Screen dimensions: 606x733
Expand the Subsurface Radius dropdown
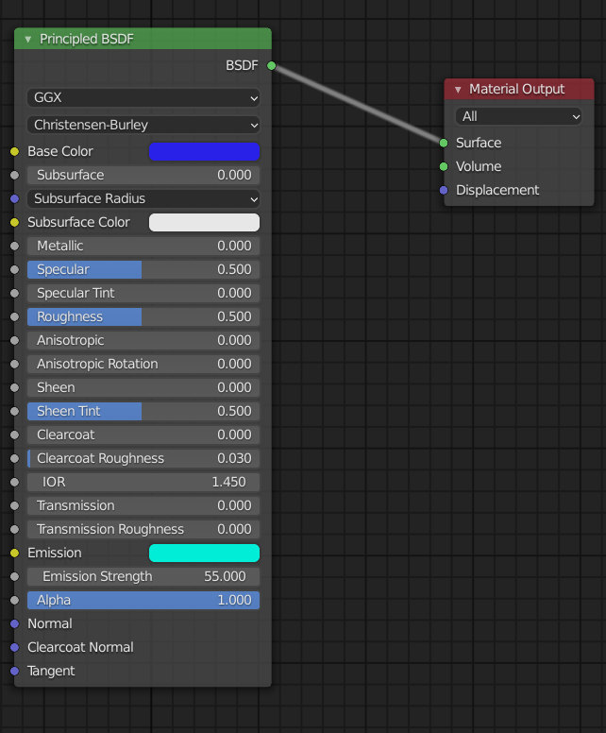pos(143,198)
